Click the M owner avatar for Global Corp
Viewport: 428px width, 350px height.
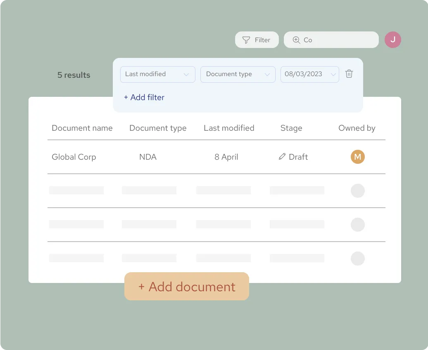click(x=358, y=157)
